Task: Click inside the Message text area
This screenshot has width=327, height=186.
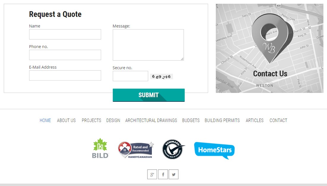Action: pos(148,45)
